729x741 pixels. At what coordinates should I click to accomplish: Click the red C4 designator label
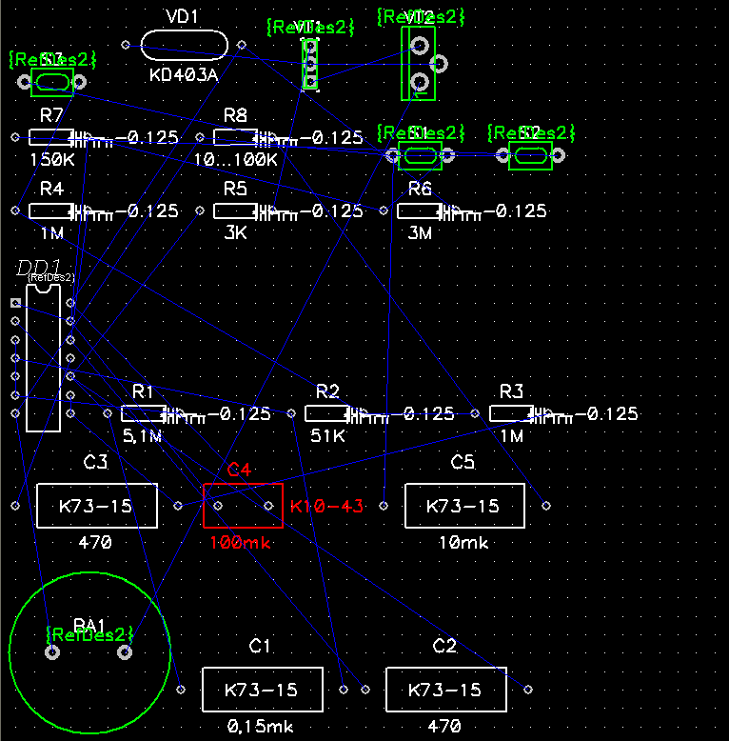(239, 470)
